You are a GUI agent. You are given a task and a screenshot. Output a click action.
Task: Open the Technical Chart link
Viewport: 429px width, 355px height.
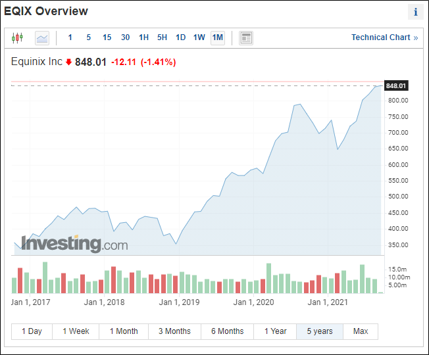point(384,37)
